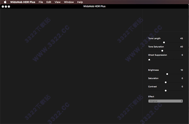Click the Contrast slider knob
Image resolution: width=189 pixels, height=124 pixels.
pos(166,91)
